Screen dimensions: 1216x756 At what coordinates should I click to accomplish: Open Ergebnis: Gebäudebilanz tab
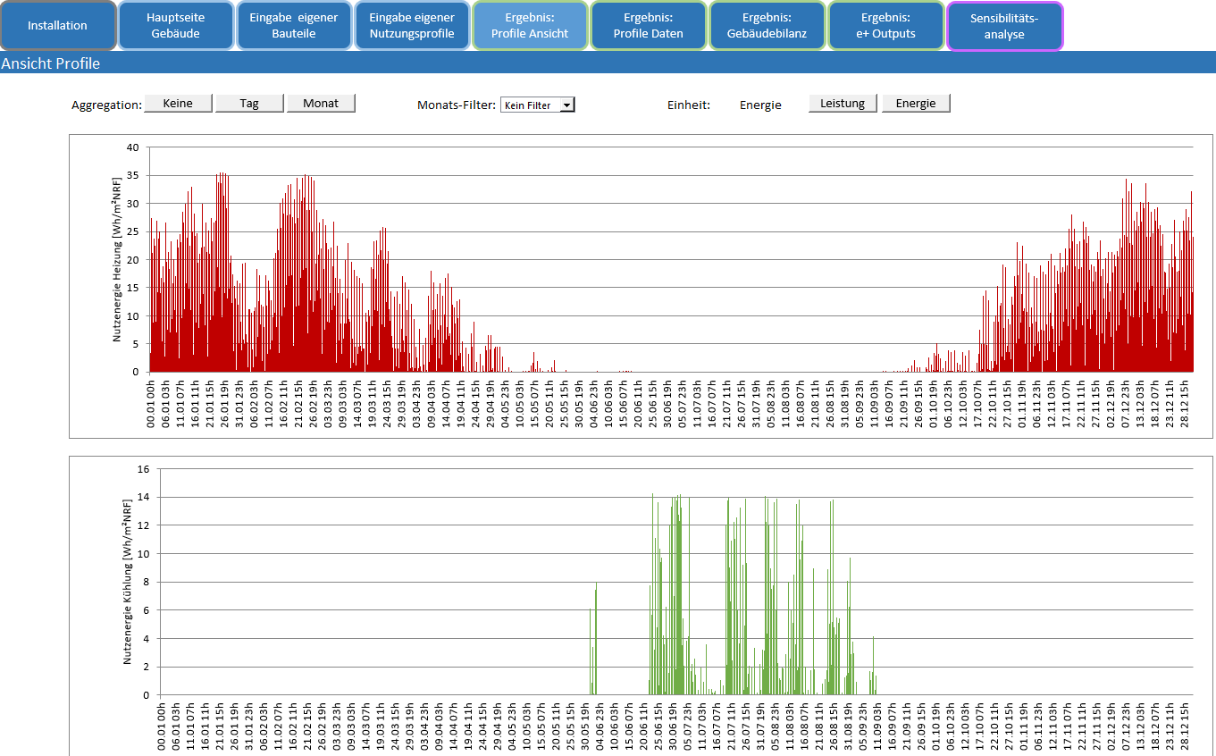(767, 26)
